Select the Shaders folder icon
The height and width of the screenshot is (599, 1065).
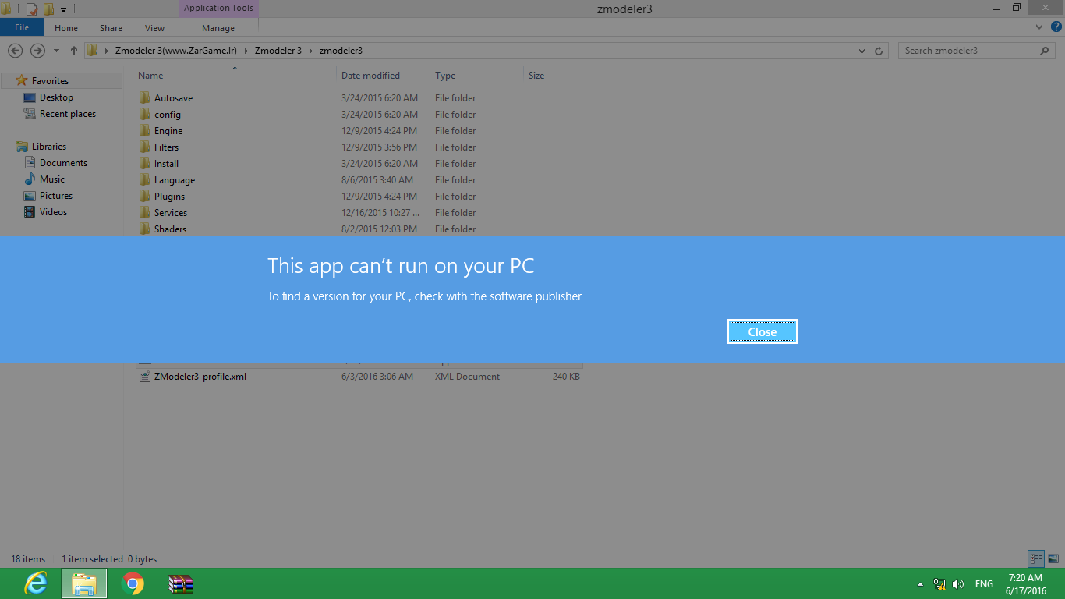tap(145, 229)
